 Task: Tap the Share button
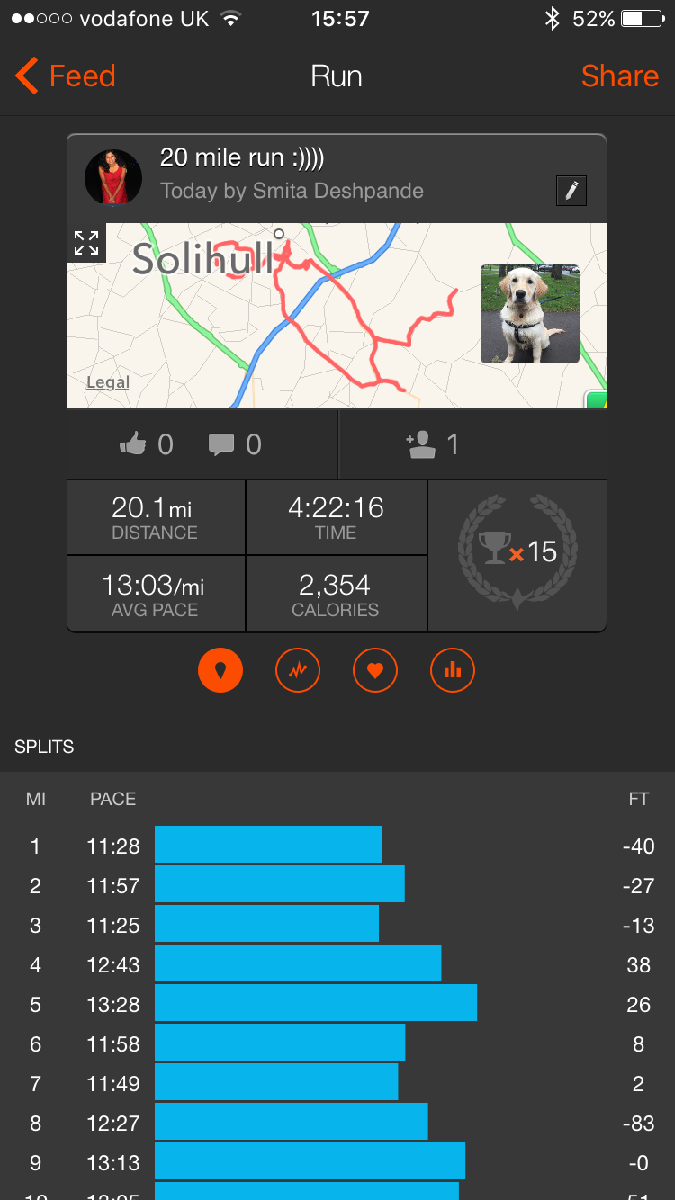tap(619, 76)
